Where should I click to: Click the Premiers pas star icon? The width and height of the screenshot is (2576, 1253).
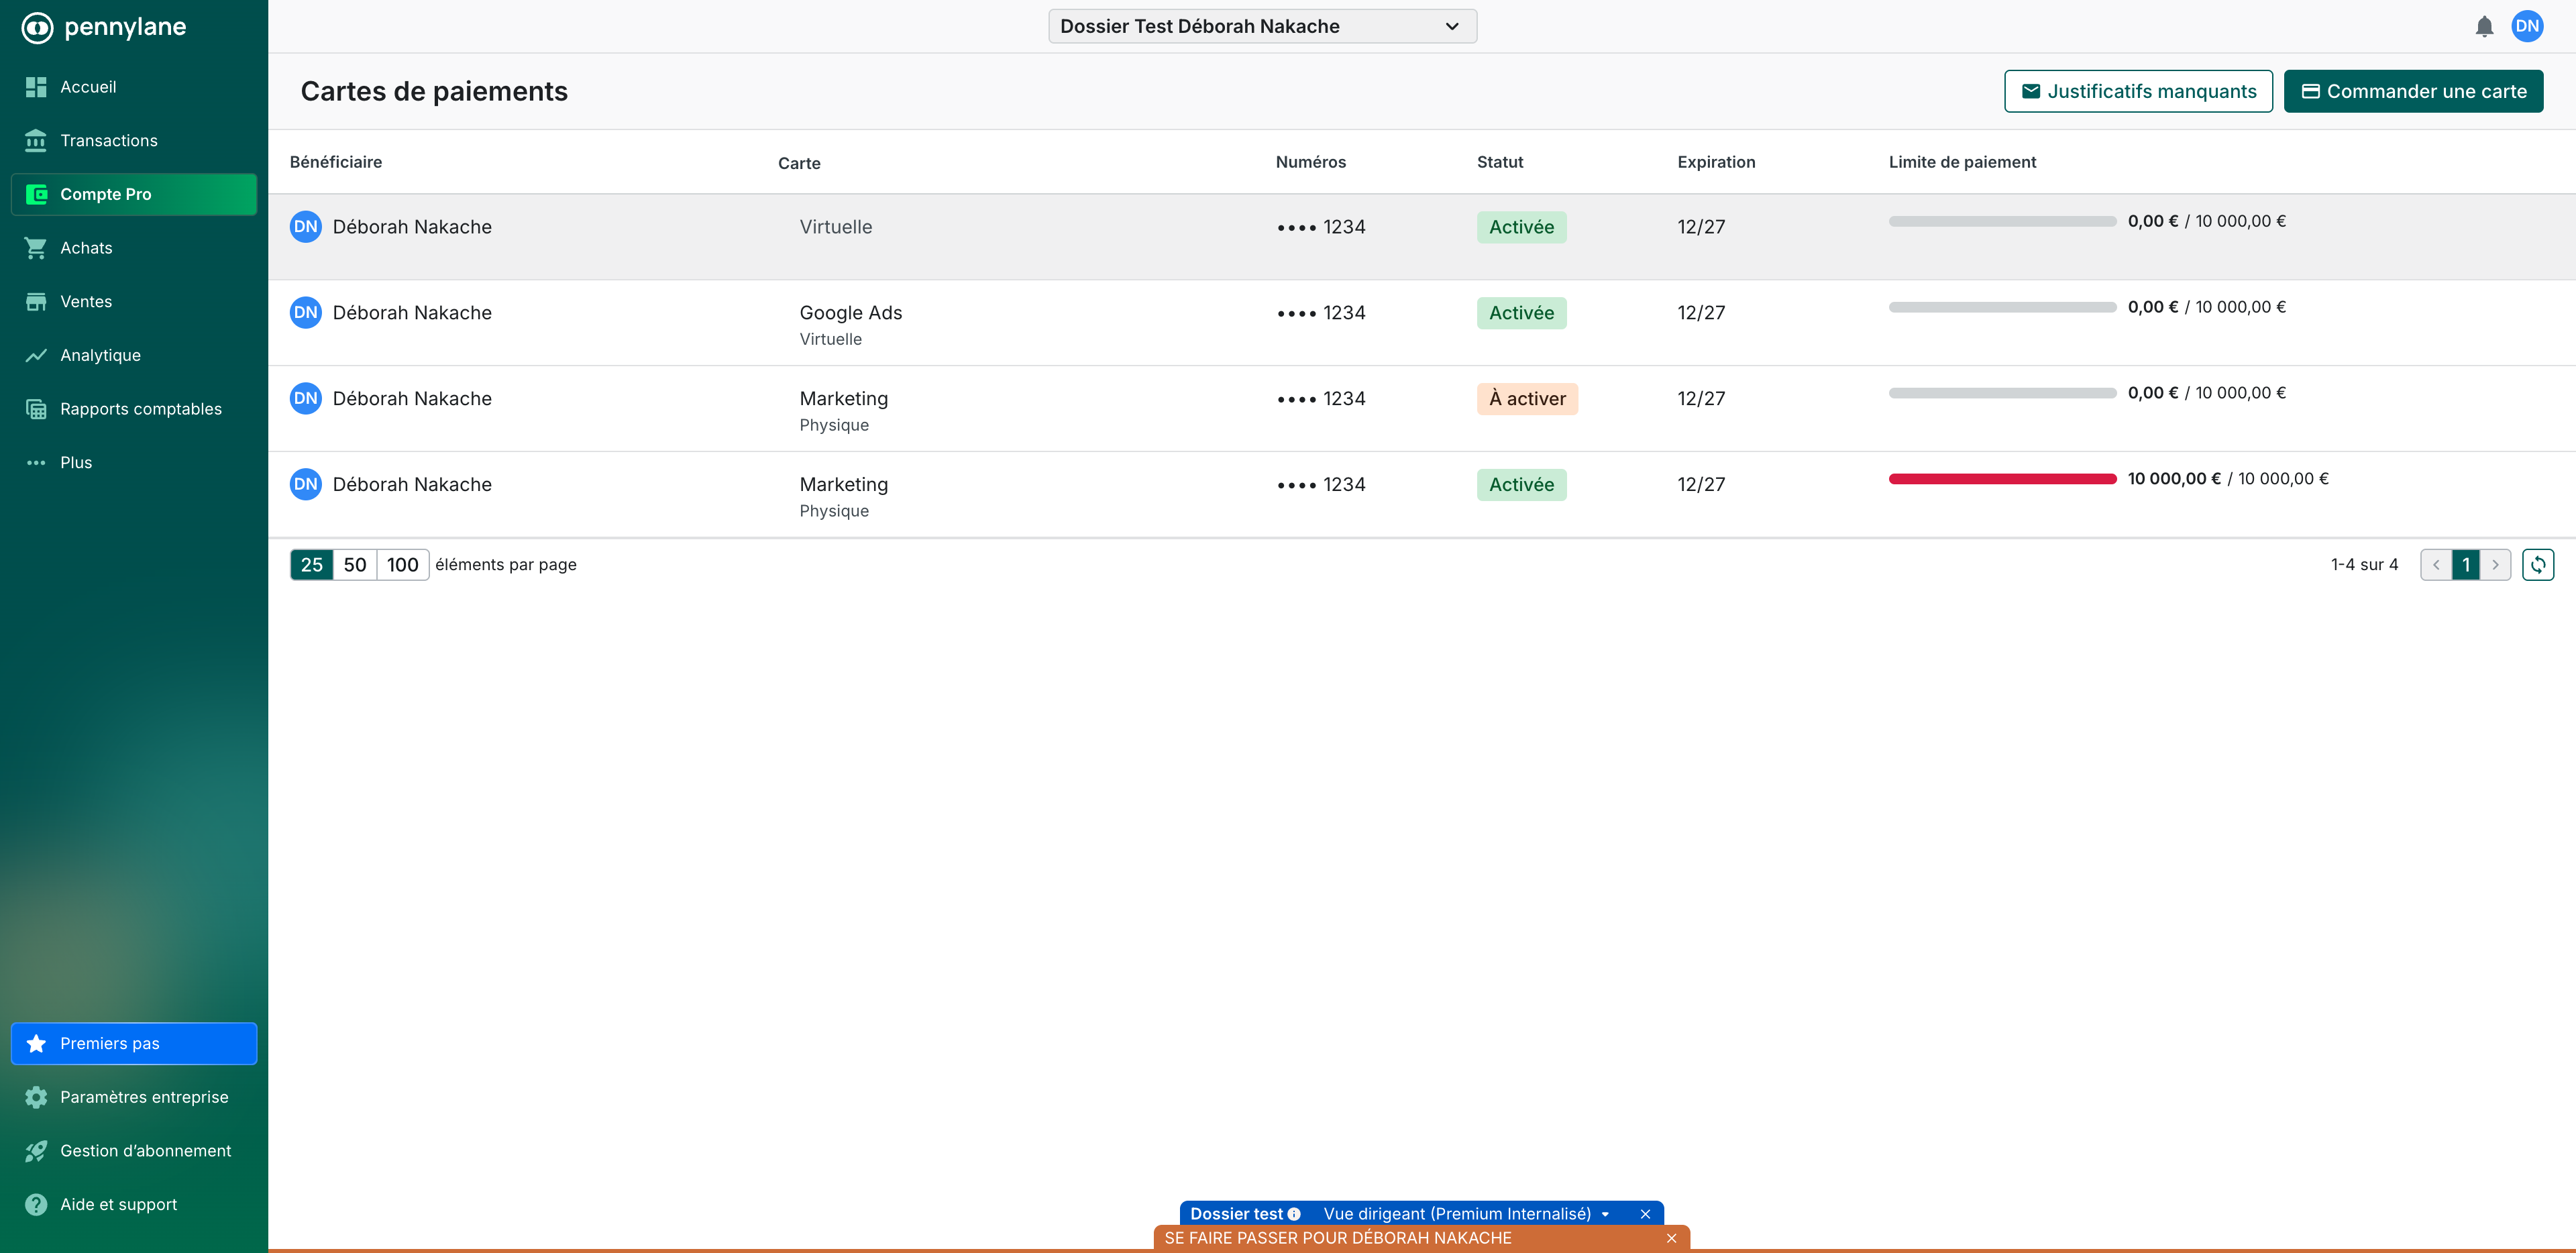point(36,1044)
